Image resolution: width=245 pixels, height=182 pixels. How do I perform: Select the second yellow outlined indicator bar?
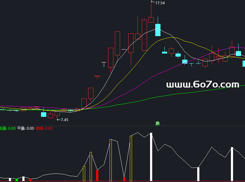131,158
